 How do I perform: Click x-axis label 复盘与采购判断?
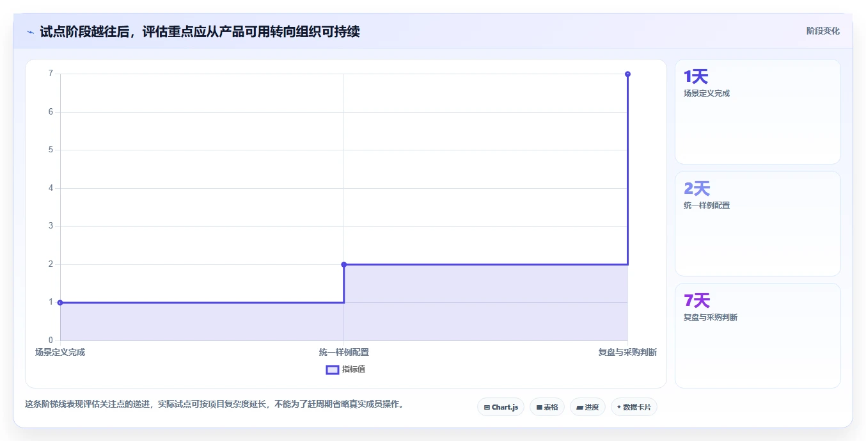click(627, 352)
